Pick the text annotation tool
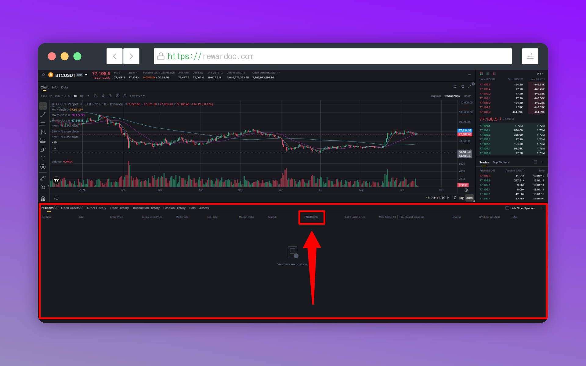The image size is (586, 366). [43, 158]
